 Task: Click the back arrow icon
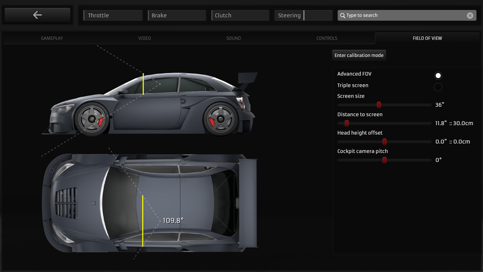[x=37, y=15]
